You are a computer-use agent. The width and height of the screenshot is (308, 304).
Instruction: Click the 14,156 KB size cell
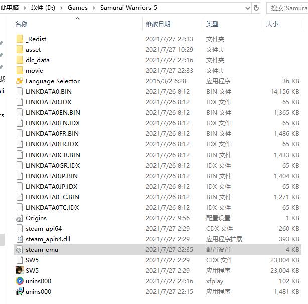(x=285, y=91)
